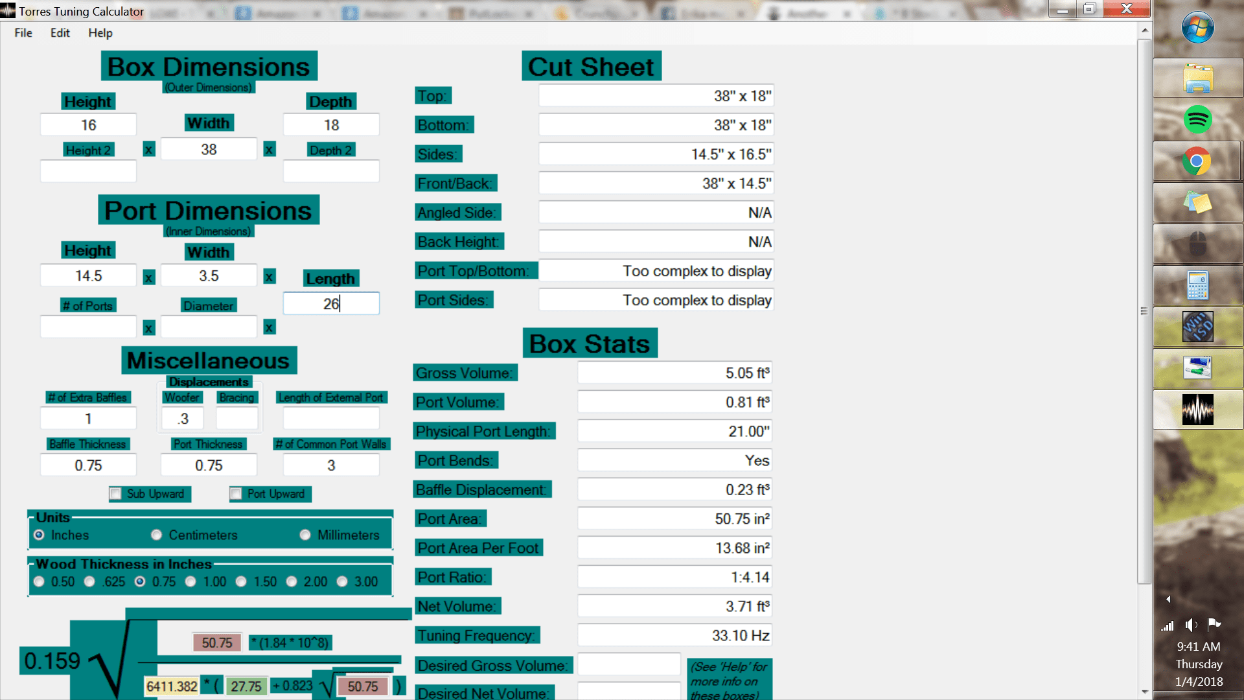The width and height of the screenshot is (1244, 700).
Task: Show hidden tray icons arrow
Action: pos(1168,599)
